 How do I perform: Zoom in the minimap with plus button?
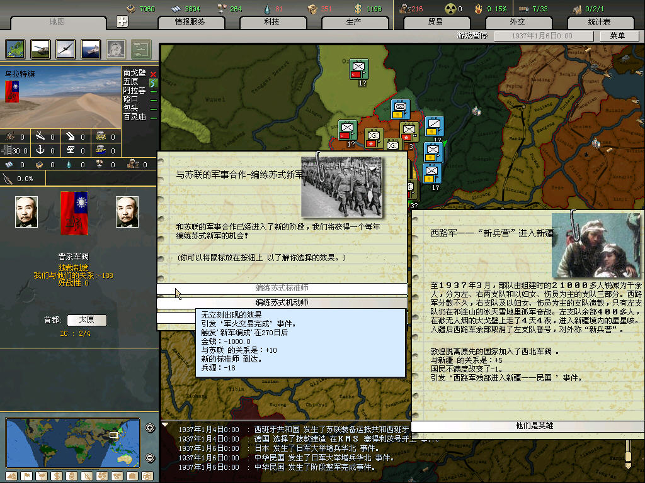click(150, 428)
